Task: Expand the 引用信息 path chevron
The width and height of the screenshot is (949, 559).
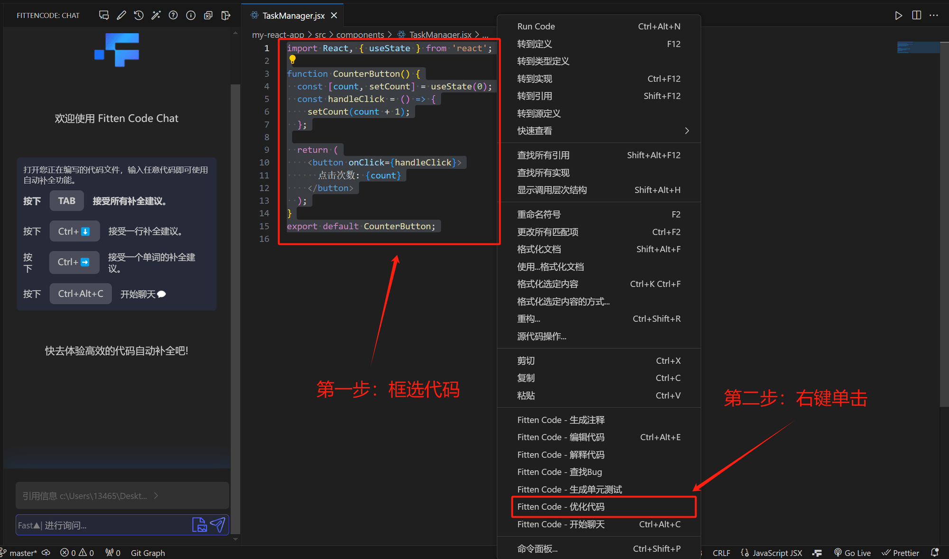Action: coord(156,496)
